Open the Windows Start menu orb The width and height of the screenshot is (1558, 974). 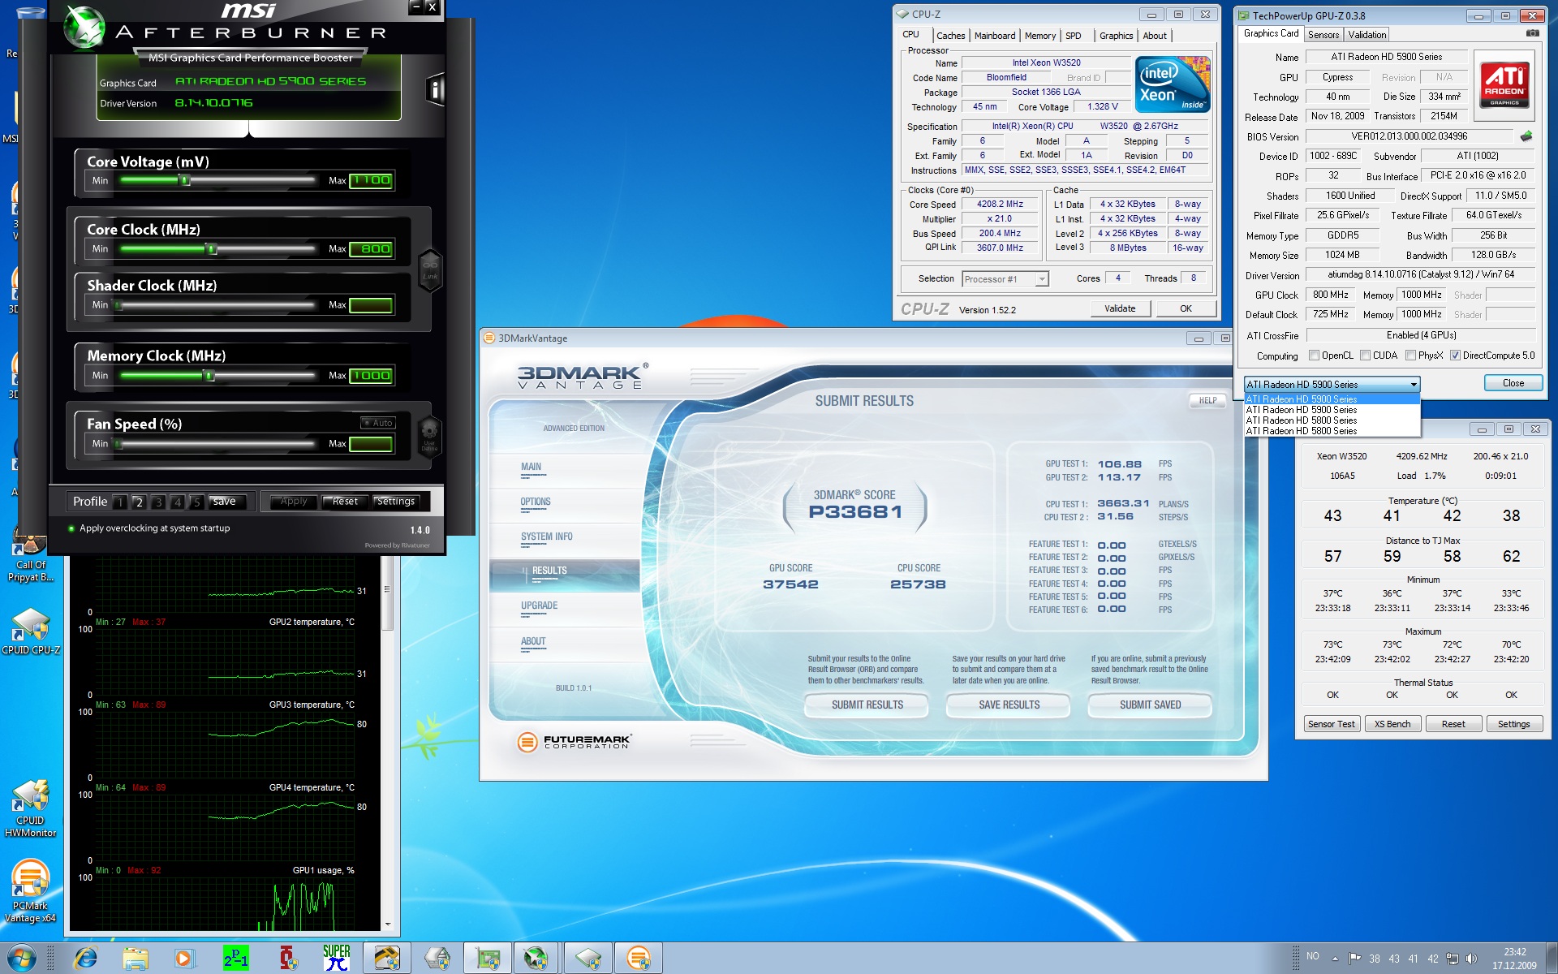21,959
